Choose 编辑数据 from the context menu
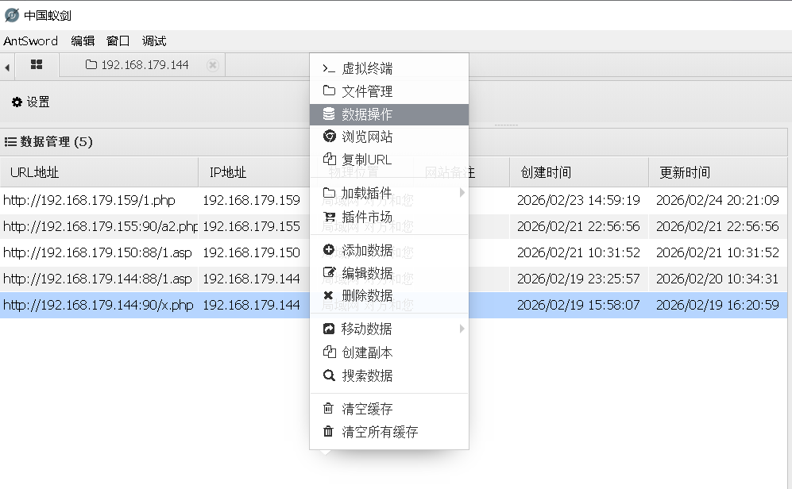Screen dimensions: 792x489 pyautogui.click(x=389, y=273)
